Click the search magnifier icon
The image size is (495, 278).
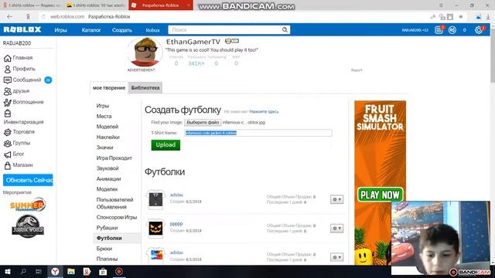pyautogui.click(x=285, y=29)
